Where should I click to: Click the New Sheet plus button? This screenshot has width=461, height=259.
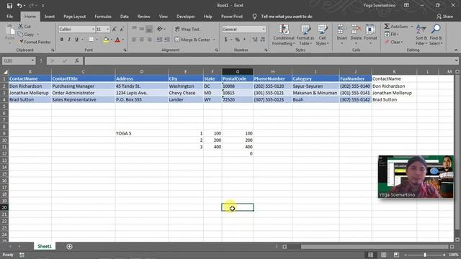tap(69, 246)
